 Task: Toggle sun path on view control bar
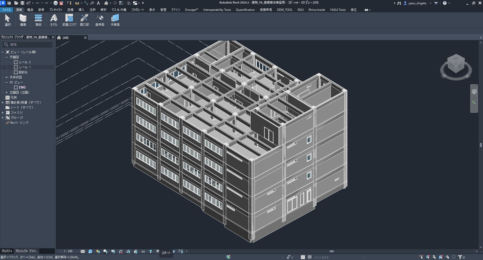point(98,251)
